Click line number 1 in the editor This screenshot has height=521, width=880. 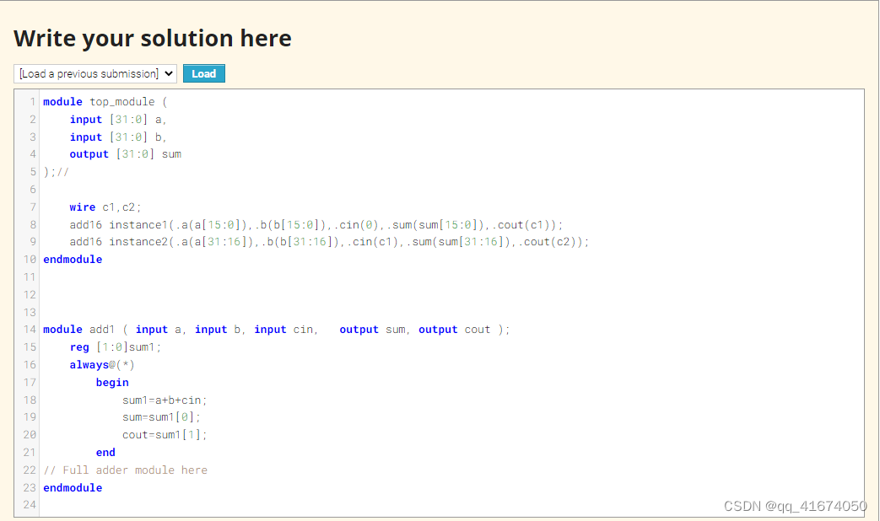32,101
